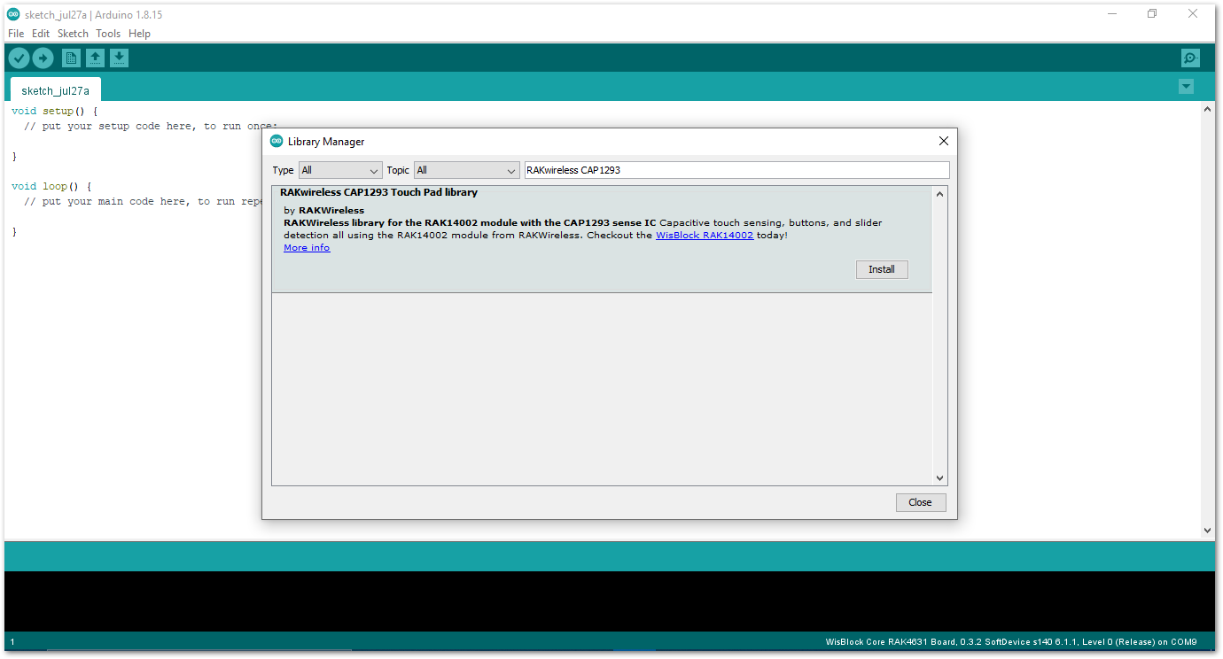Open the Sketch menu
1223x659 pixels.
(x=73, y=34)
